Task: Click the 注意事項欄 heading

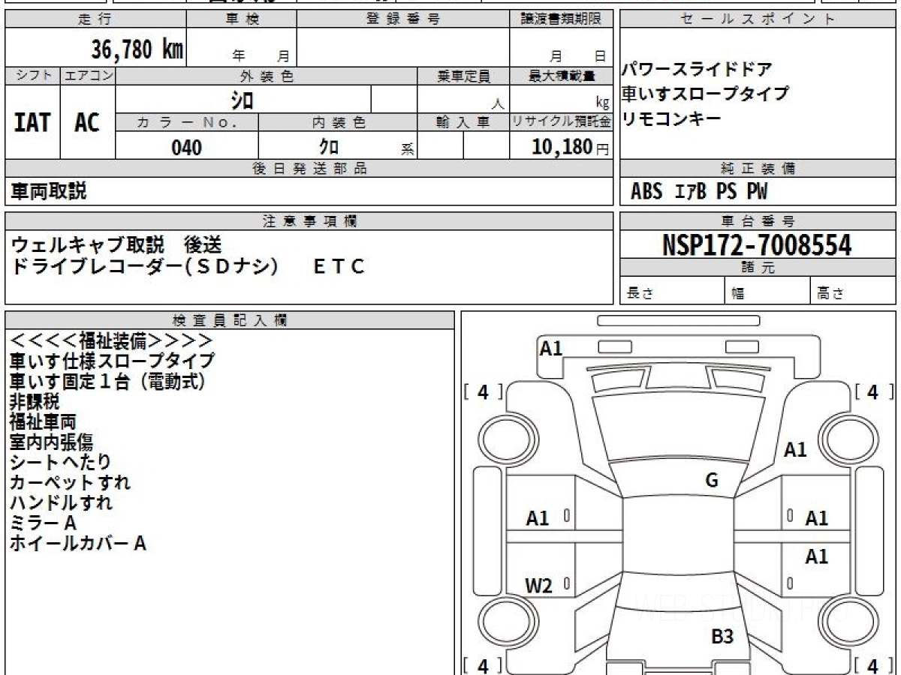Action: click(x=309, y=221)
